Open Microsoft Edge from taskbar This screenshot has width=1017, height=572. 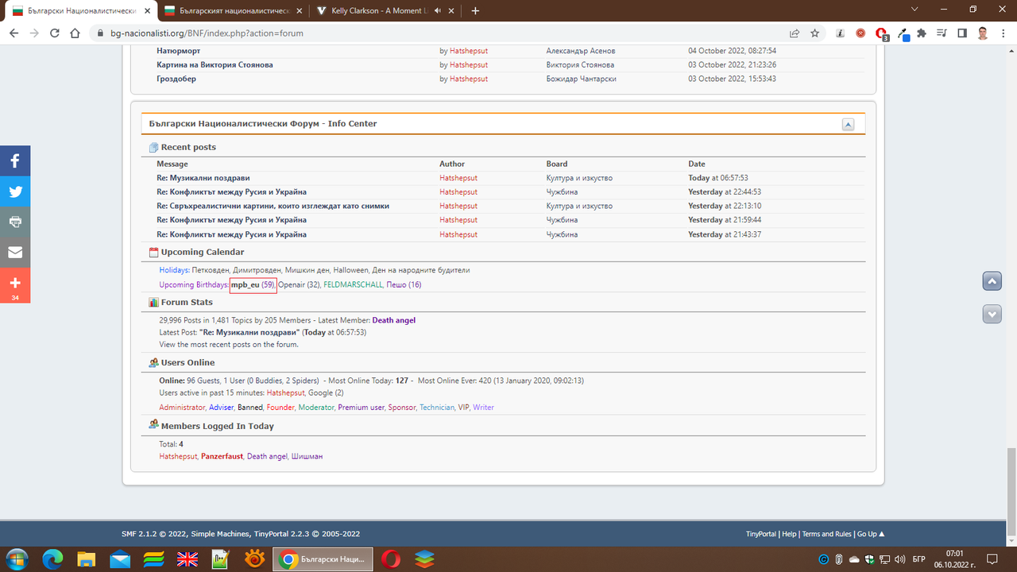point(52,559)
